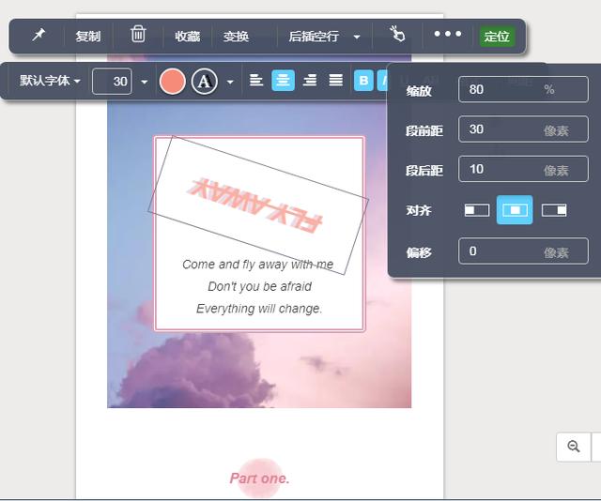The height and width of the screenshot is (501, 601).
Task: Apply right text alignment
Action: tap(310, 81)
